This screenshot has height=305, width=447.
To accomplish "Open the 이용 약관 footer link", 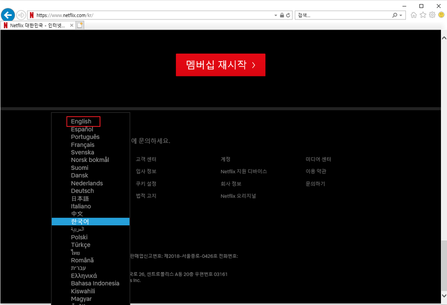I will (x=316, y=171).
